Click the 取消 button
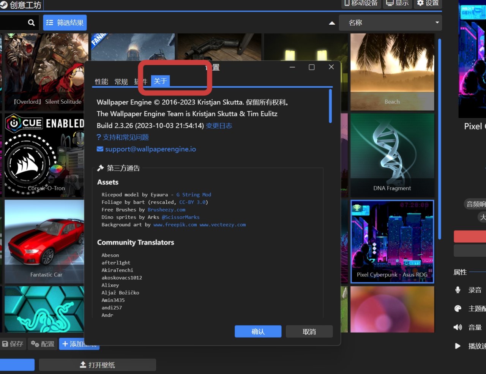Viewport: 486px width, 374px height. 309,331
